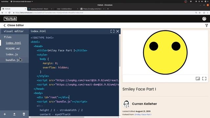Open a new browser tab
The image size is (210, 118).
pos(108,9)
